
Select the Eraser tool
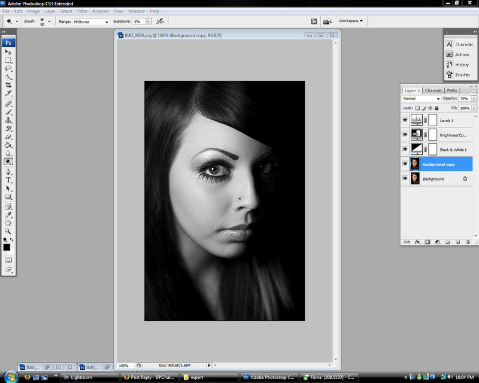pyautogui.click(x=8, y=136)
